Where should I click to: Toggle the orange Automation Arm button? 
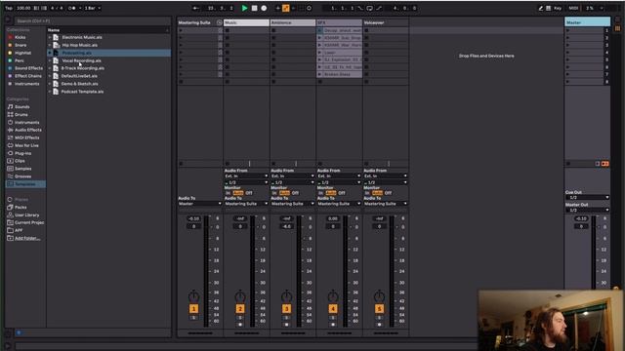click(286, 8)
